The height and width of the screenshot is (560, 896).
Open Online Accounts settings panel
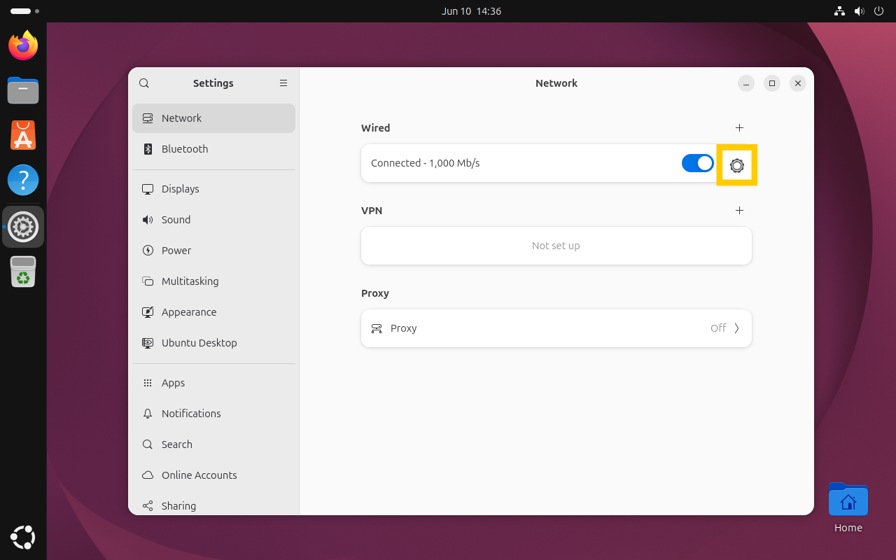coord(213,475)
